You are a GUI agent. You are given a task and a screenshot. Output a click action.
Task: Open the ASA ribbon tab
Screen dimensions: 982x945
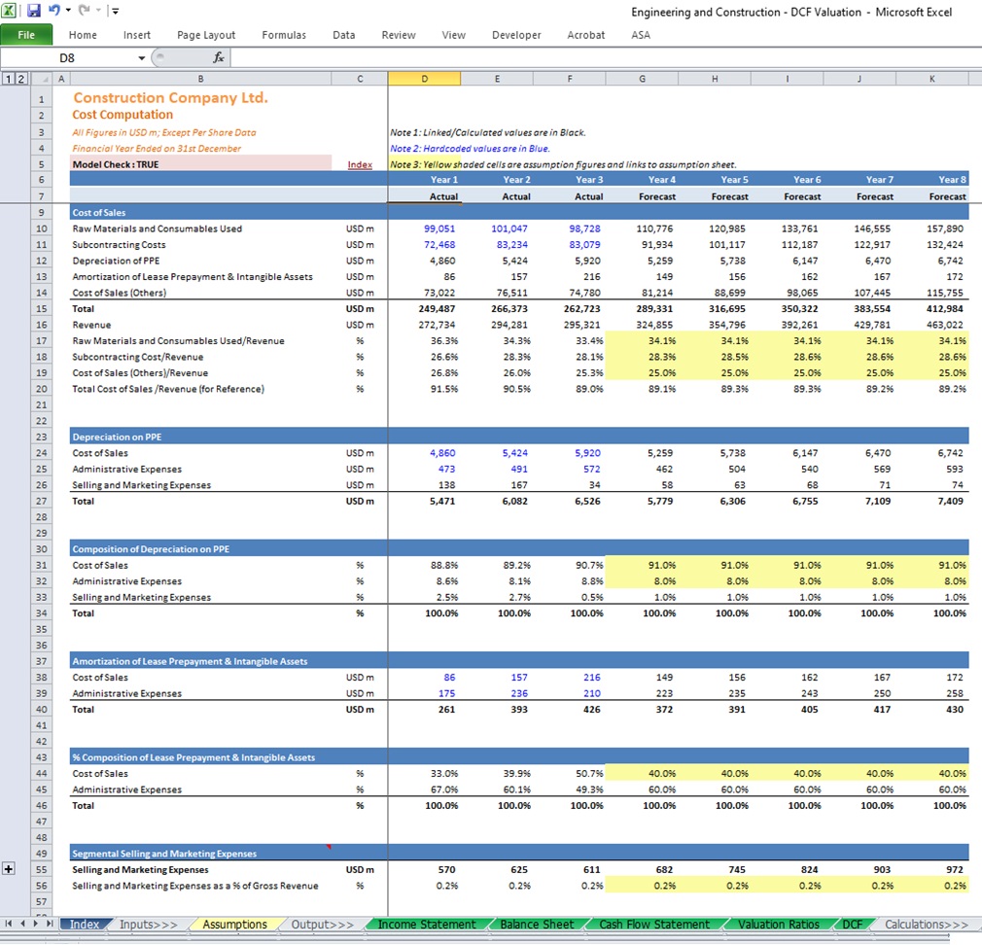tap(641, 35)
